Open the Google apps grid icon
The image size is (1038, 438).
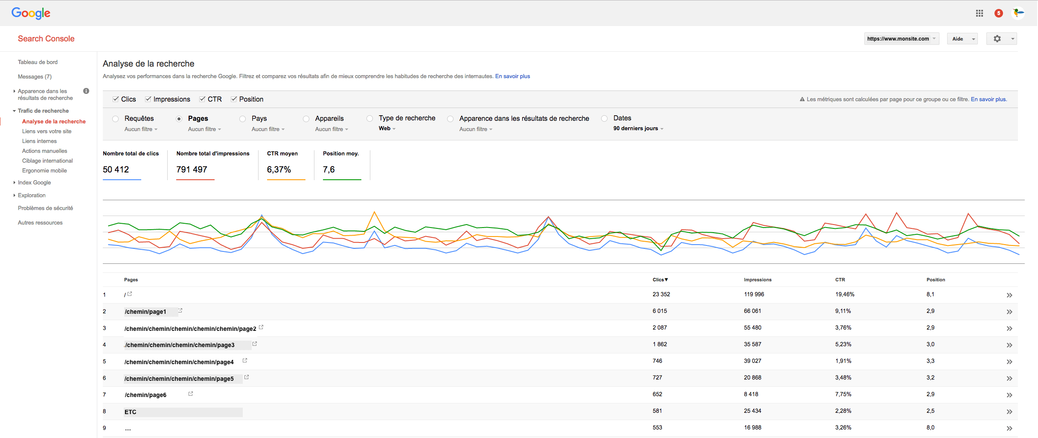980,13
